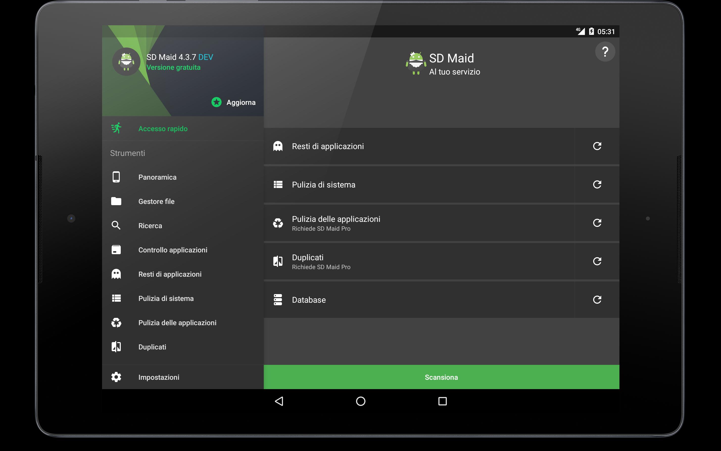
Task: Refresh the Database row
Action: (x=597, y=300)
